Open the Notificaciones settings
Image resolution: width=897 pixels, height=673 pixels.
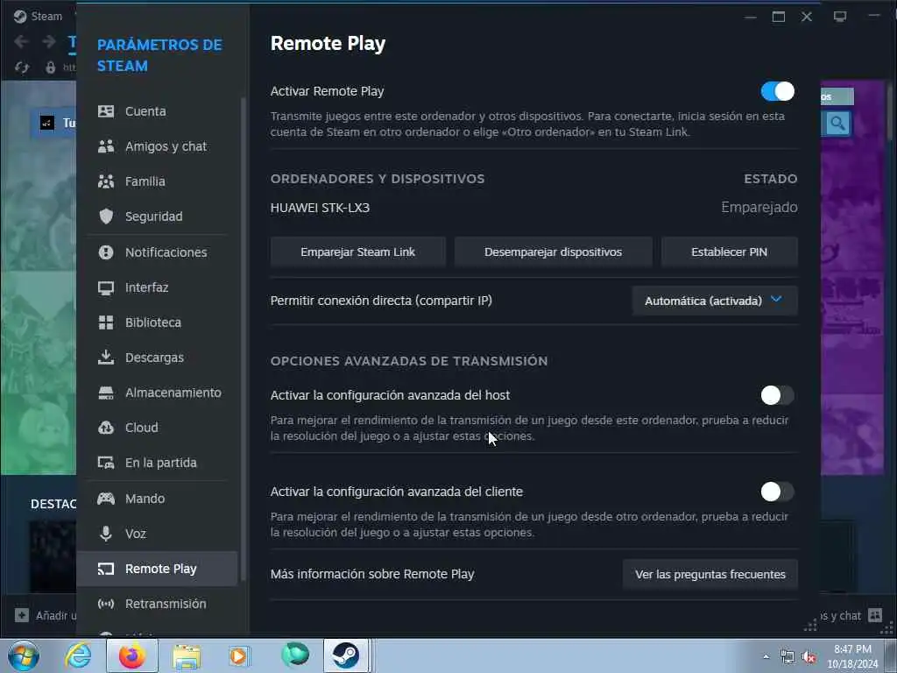pyautogui.click(x=157, y=252)
